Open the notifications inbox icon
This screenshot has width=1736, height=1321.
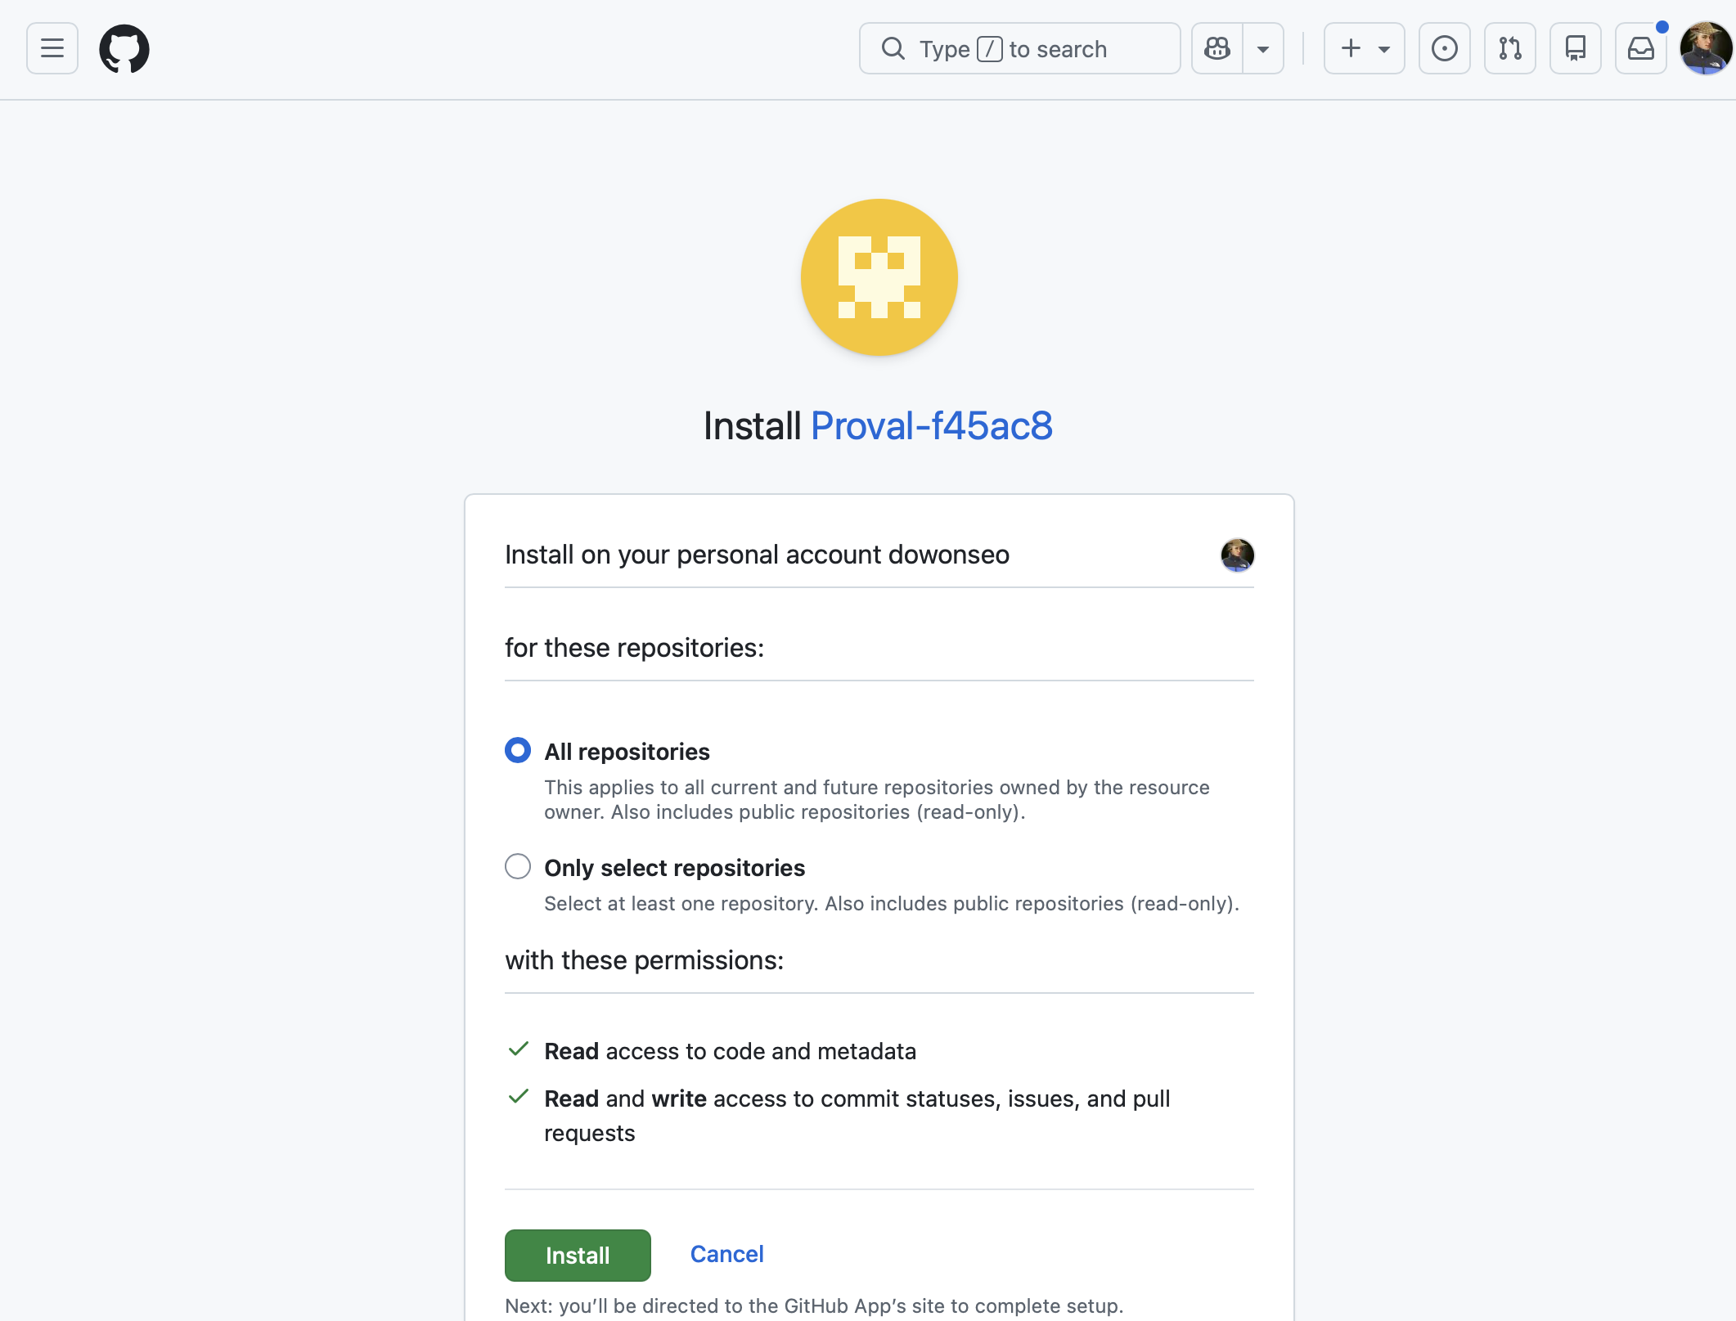coord(1640,49)
